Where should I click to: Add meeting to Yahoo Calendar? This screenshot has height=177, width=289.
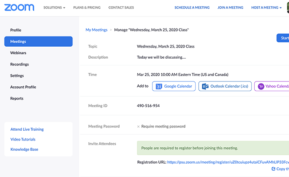tap(272, 86)
